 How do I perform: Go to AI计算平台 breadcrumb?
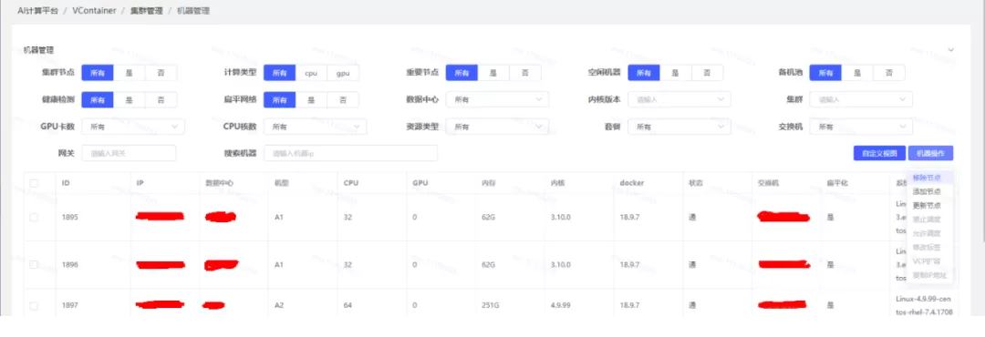pyautogui.click(x=37, y=11)
